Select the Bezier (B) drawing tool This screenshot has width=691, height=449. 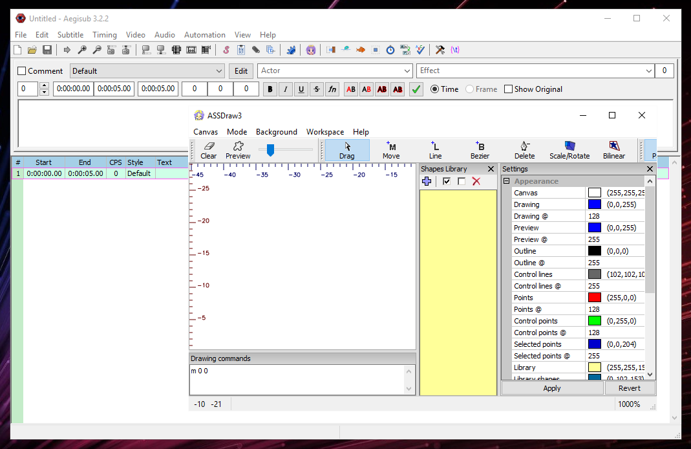pos(480,150)
